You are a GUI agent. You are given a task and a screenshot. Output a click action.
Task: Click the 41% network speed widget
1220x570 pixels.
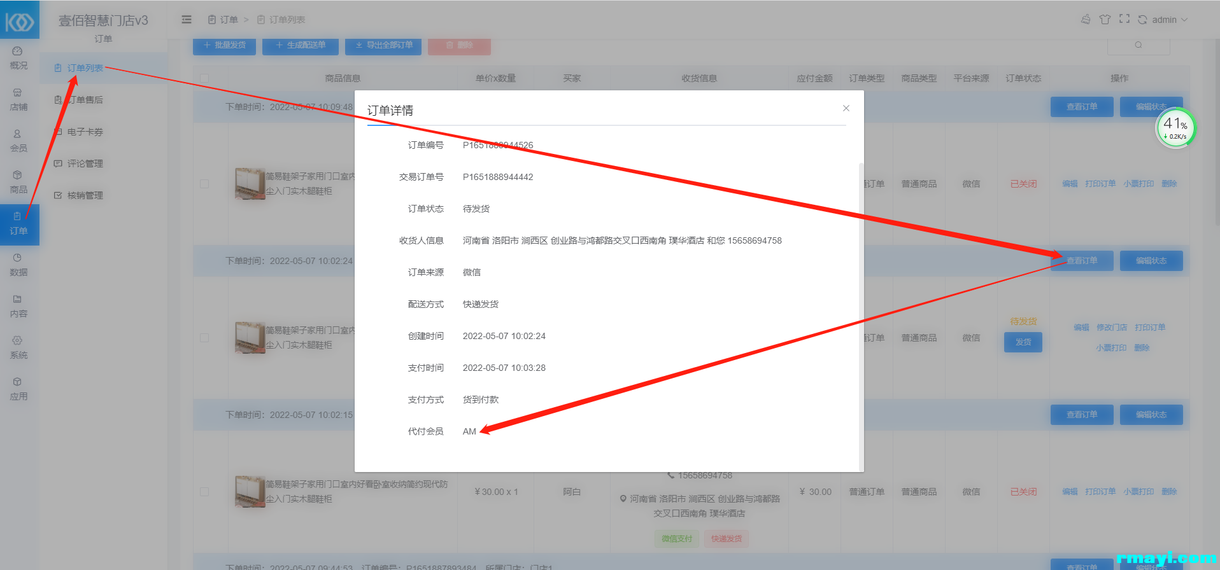pyautogui.click(x=1175, y=128)
